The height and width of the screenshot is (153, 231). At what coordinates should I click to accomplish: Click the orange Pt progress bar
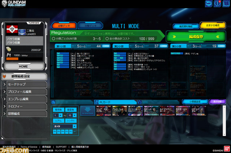pos(12,59)
